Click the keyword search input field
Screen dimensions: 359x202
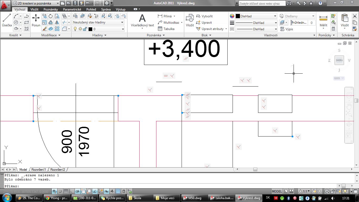262,3
